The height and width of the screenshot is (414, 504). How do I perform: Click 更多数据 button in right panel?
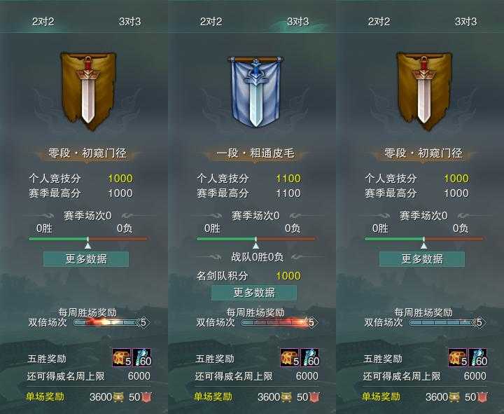tap(422, 259)
